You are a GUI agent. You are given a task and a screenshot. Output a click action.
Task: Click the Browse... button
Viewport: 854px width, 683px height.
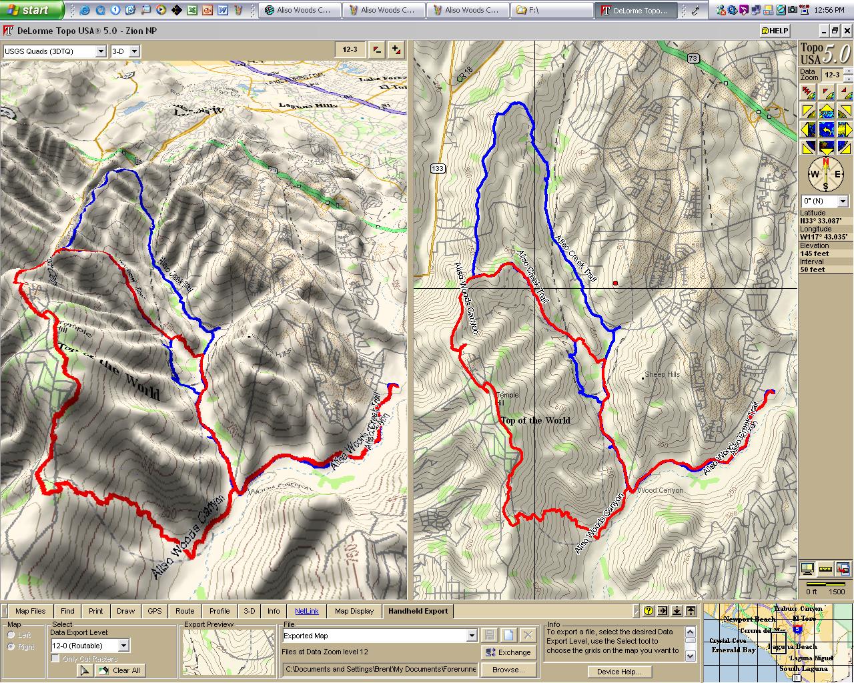click(508, 670)
